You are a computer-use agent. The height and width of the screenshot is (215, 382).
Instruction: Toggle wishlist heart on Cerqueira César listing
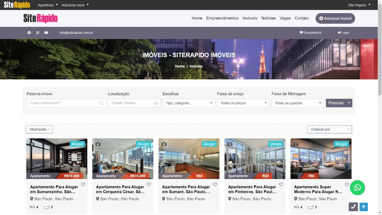click(149, 184)
